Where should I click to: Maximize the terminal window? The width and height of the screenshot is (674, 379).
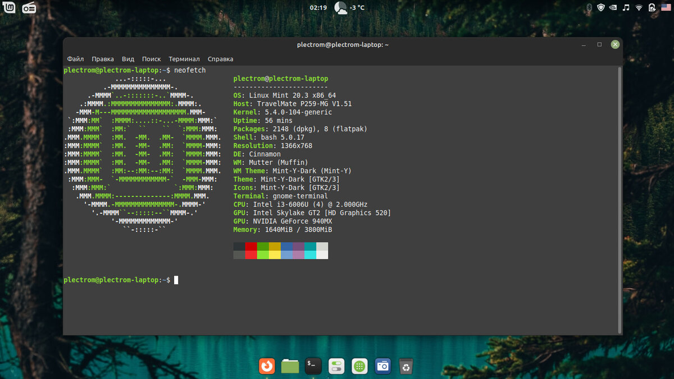(600, 44)
